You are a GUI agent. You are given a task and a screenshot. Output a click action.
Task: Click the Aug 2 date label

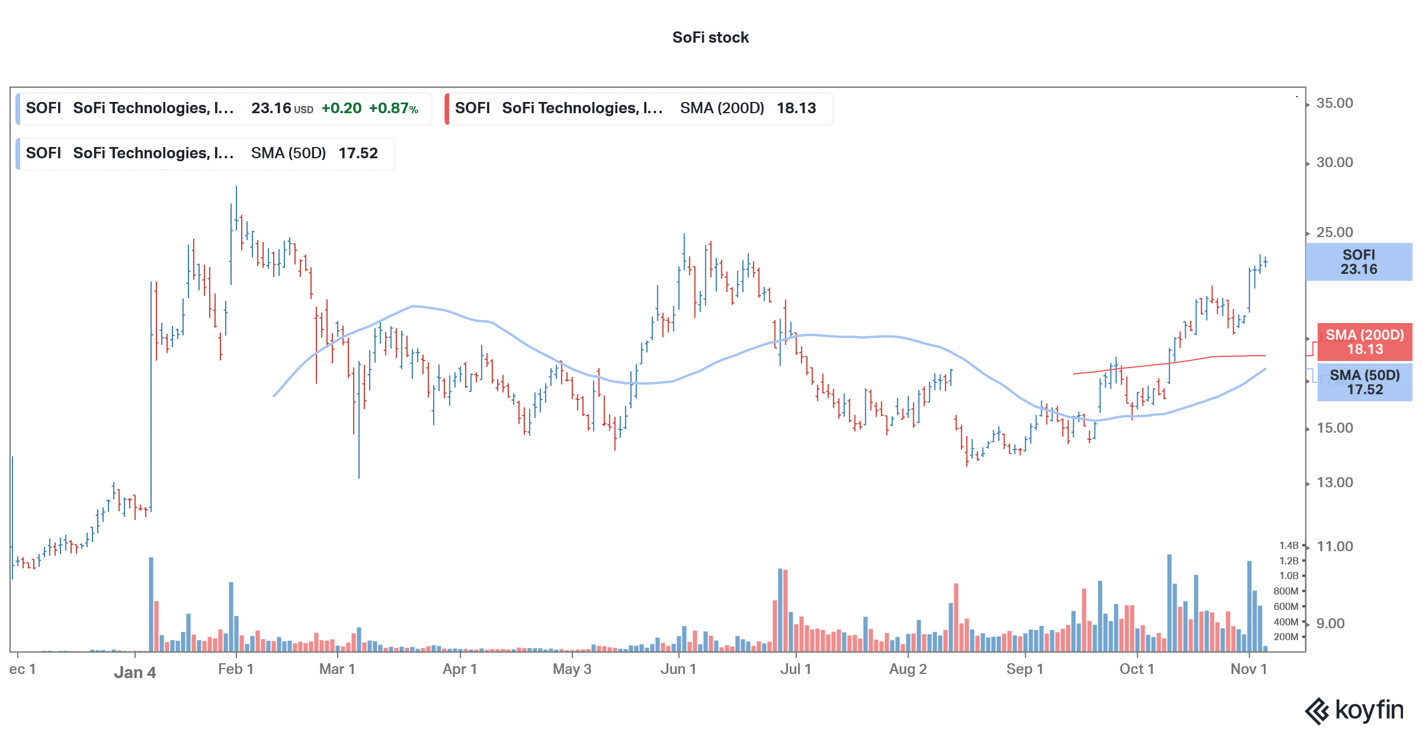[908, 669]
